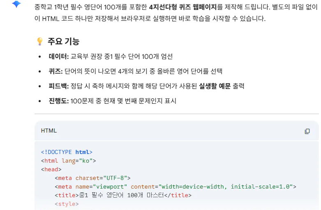Select the 데이터: bullet label
Screen dimensions: 321x210
[58, 56]
